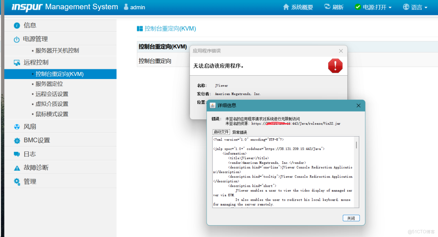The width and height of the screenshot is (438, 237).
Task: Click the 管理 gears icon
Action: 17,182
